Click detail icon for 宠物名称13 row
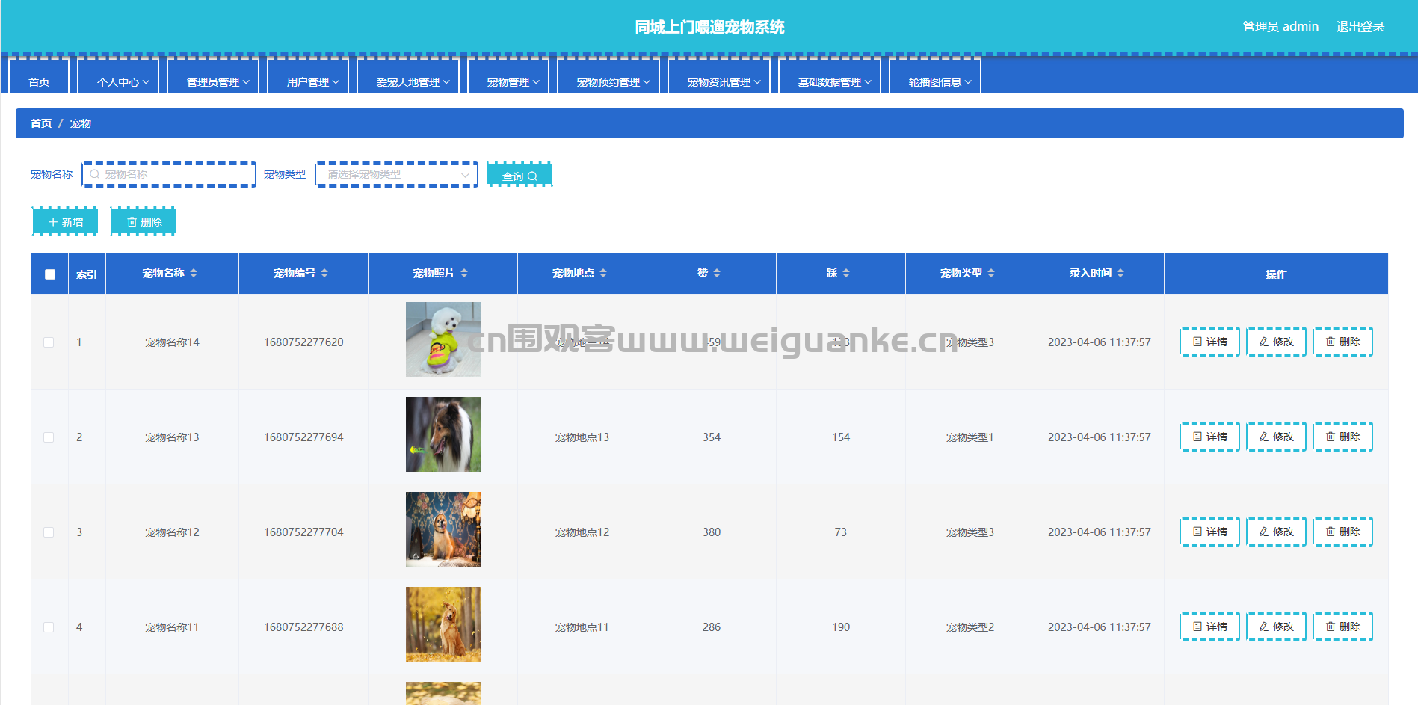Screen dimensions: 1418x705 point(1197,437)
